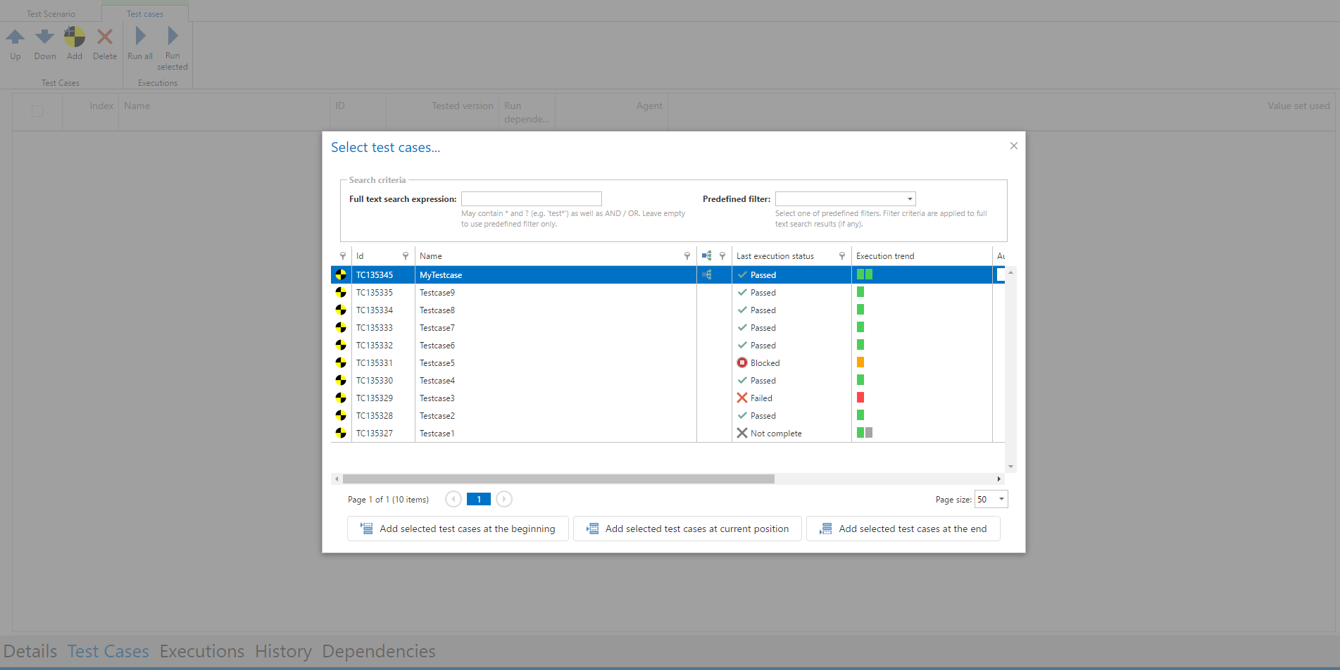Click the test case icon for TC135345
The height and width of the screenshot is (670, 1340).
pos(341,274)
